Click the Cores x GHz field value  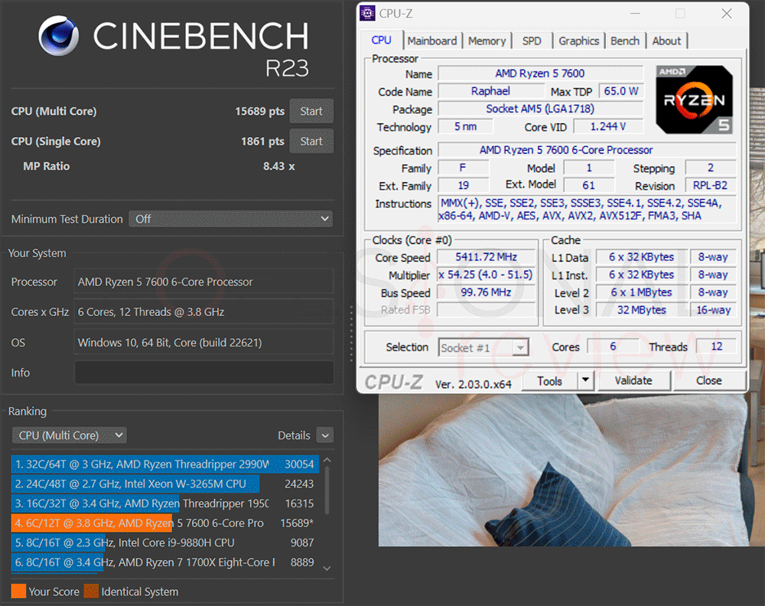tap(204, 312)
